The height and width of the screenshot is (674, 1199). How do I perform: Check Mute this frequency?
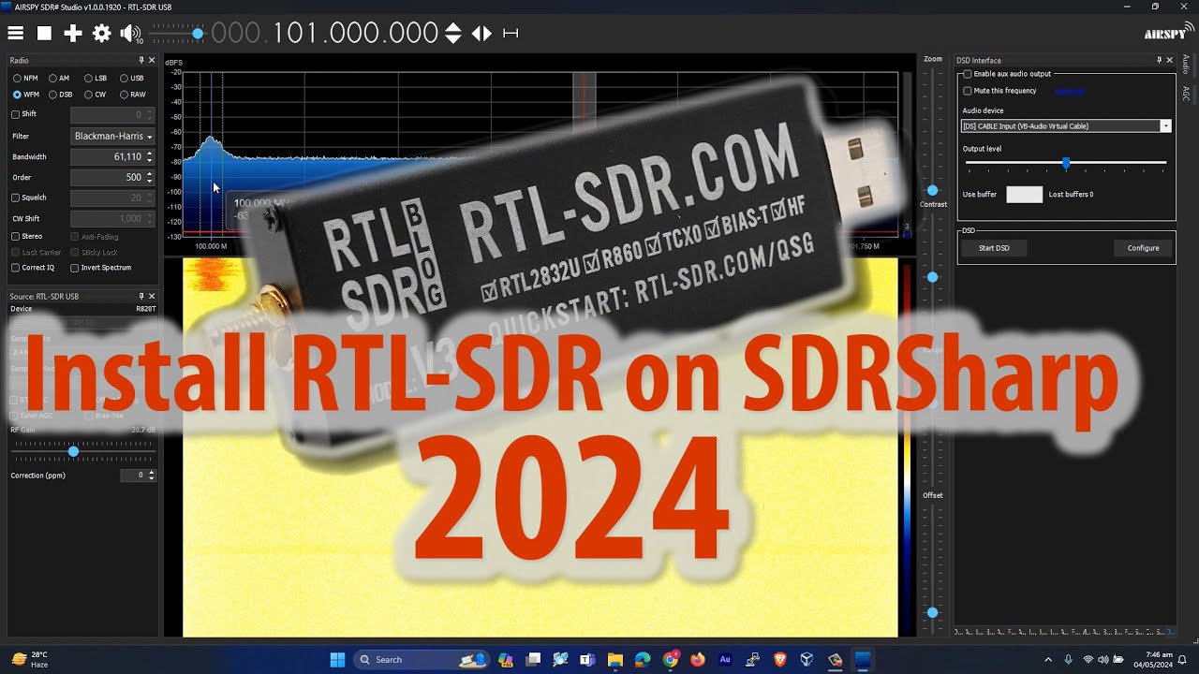tap(968, 91)
